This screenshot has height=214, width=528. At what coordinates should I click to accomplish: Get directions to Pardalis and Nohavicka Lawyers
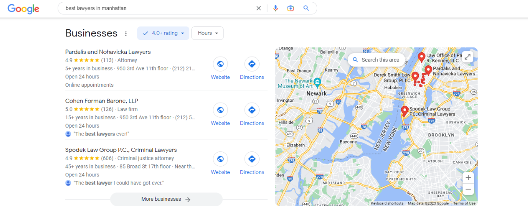tap(252, 64)
